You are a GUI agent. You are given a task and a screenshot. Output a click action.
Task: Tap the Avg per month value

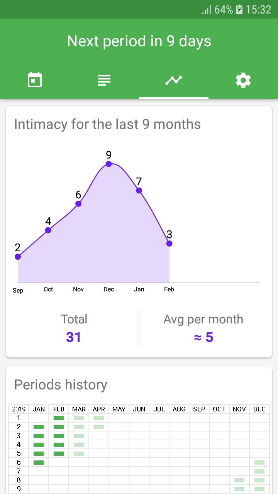[x=203, y=337]
